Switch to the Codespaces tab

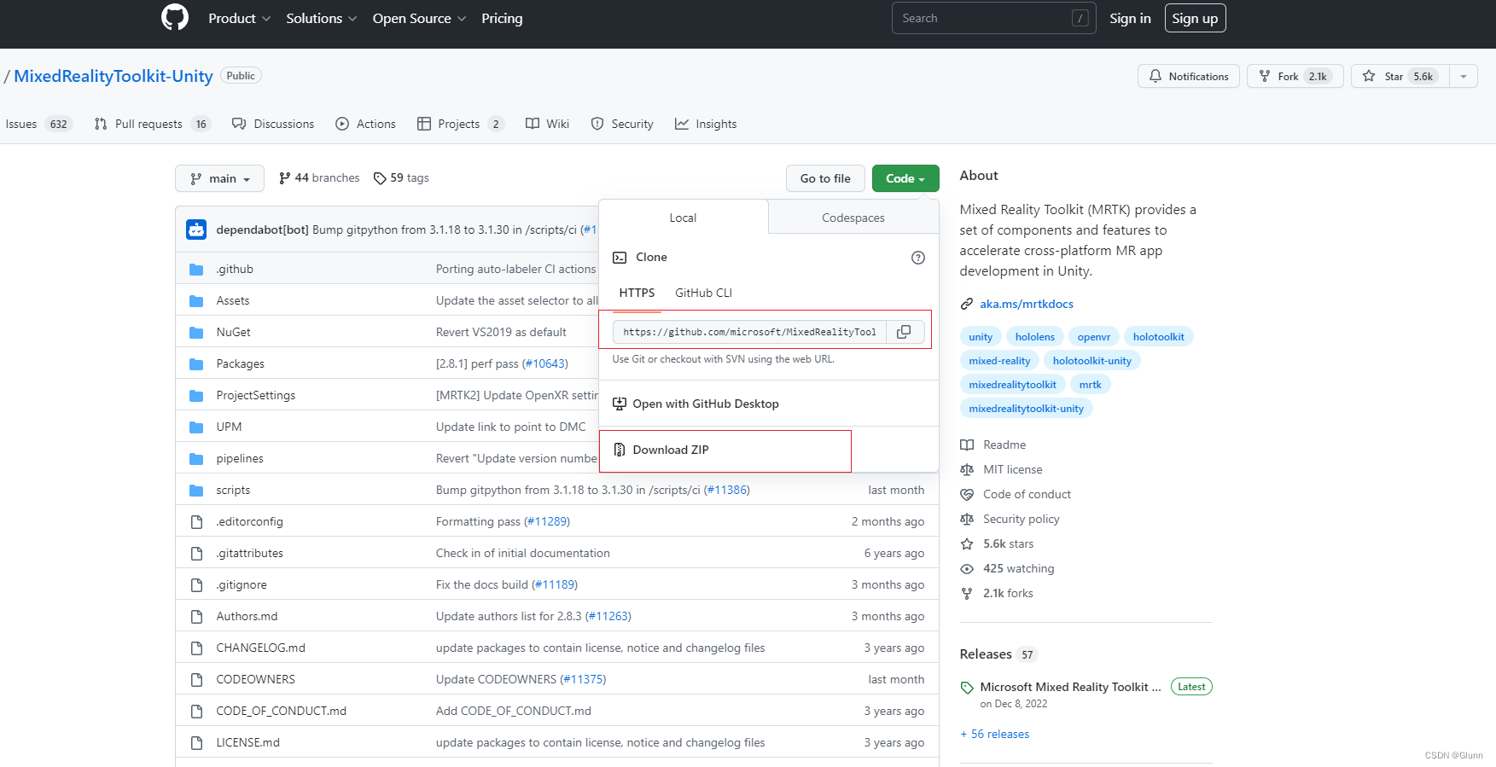pos(853,218)
